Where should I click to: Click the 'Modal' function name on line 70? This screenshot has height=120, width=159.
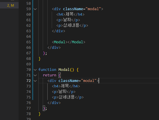[64, 70]
